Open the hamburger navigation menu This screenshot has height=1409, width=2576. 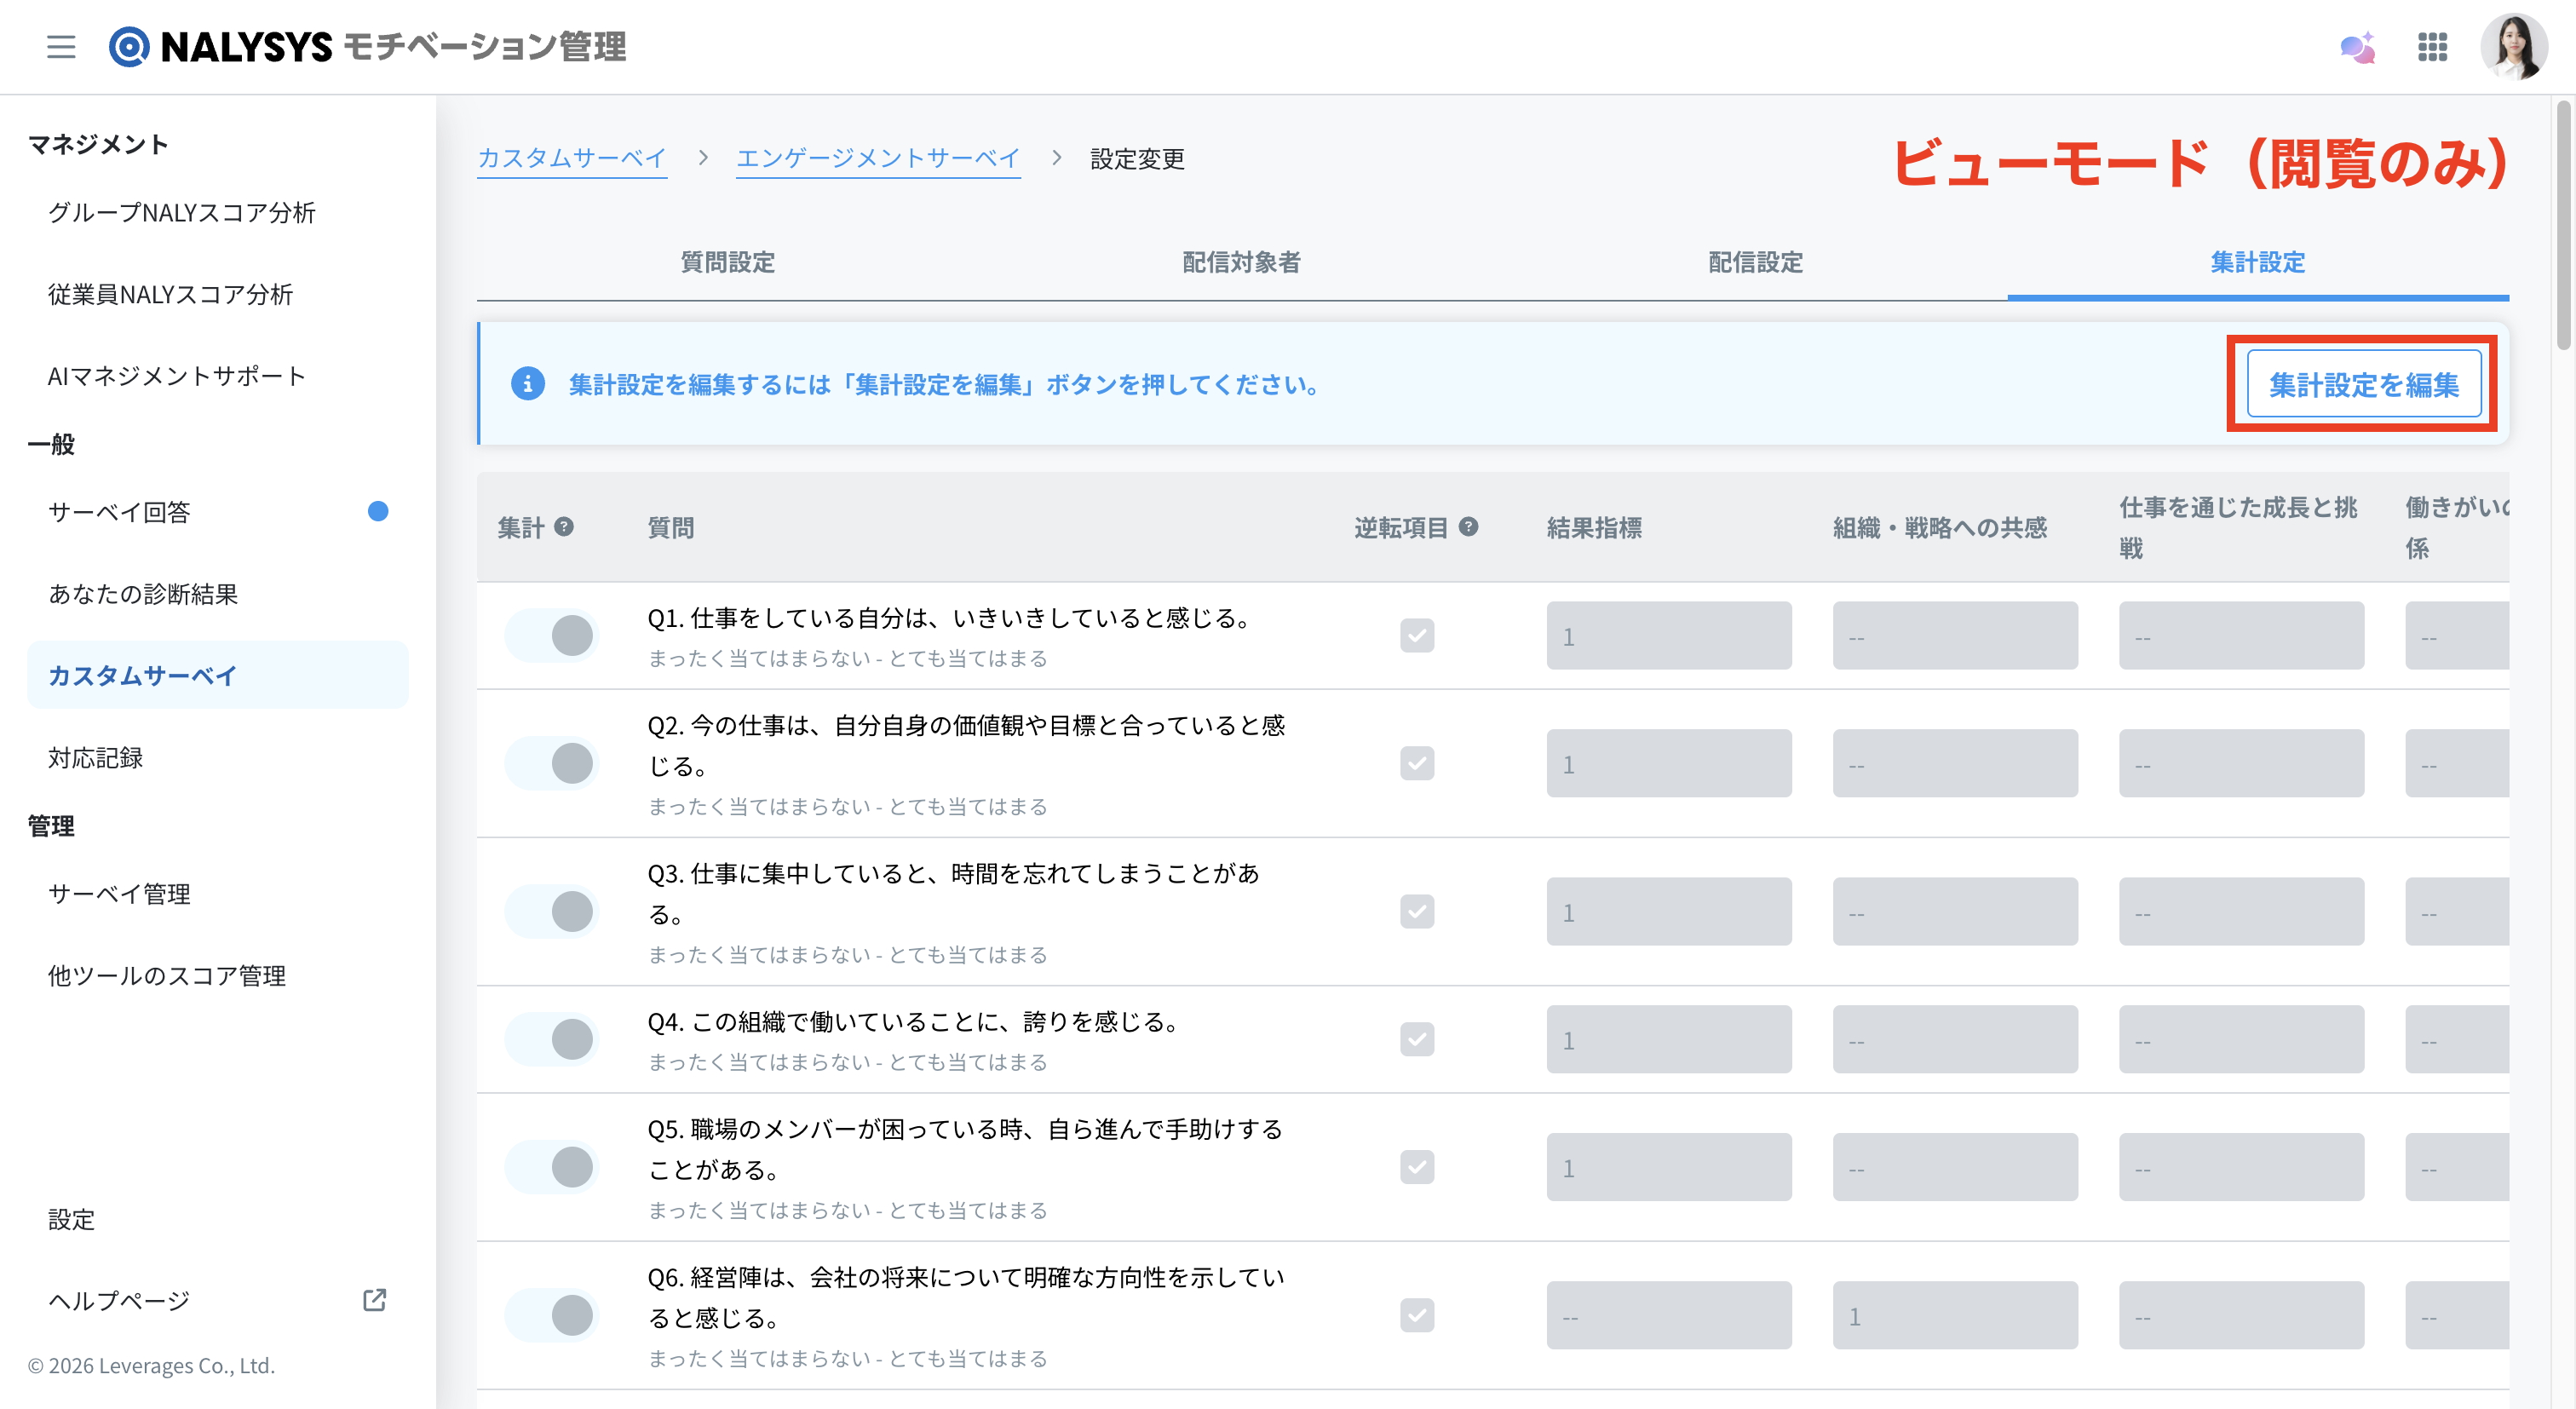61,47
